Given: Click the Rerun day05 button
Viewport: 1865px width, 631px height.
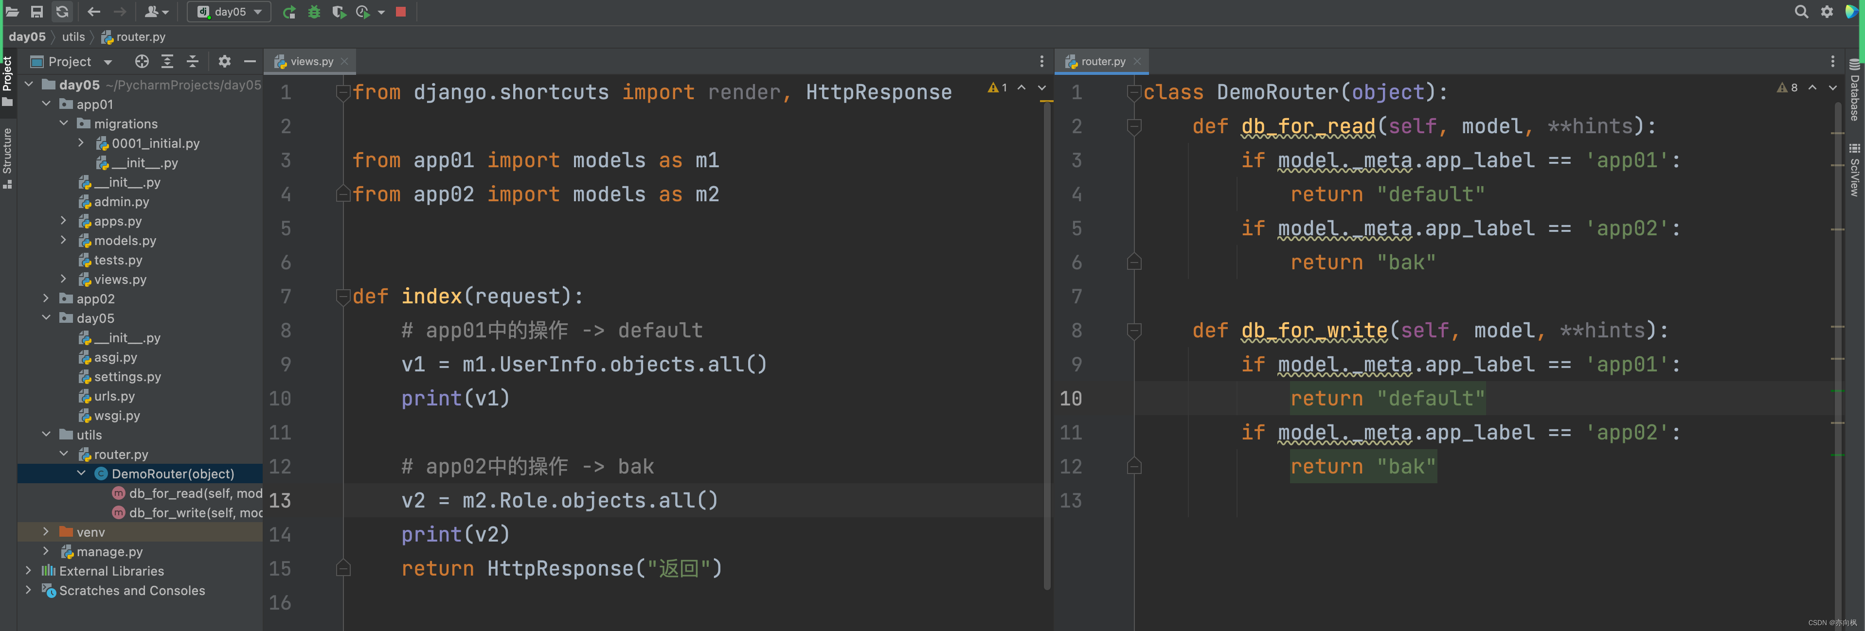Looking at the screenshot, I should tap(289, 12).
